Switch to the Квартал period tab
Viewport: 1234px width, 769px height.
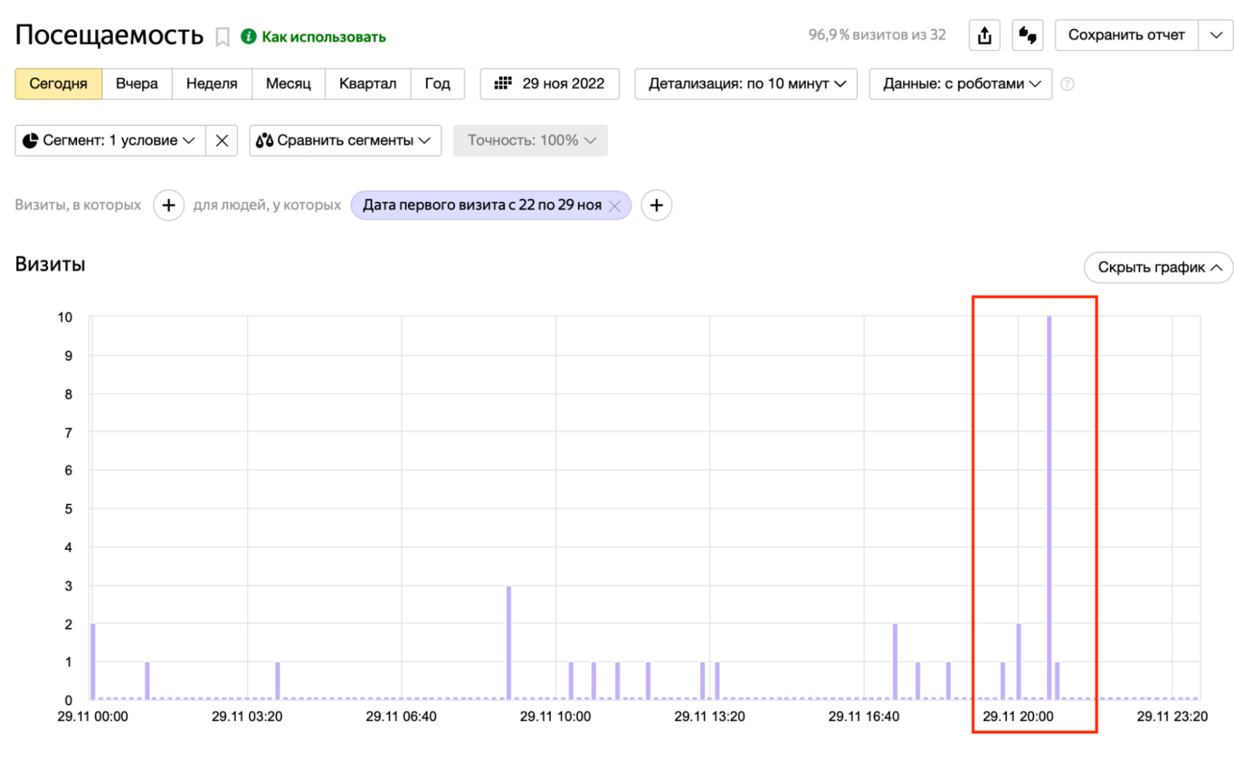367,84
